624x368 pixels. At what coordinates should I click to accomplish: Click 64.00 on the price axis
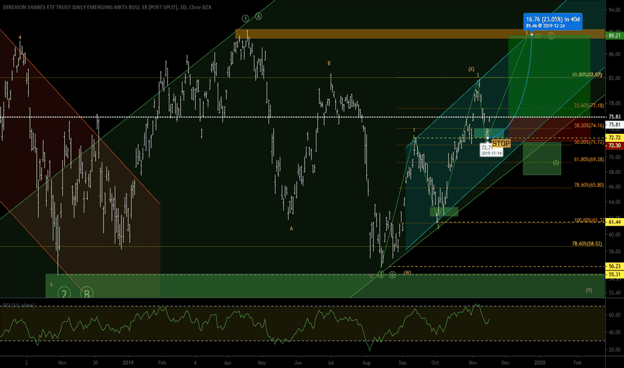tap(615, 202)
